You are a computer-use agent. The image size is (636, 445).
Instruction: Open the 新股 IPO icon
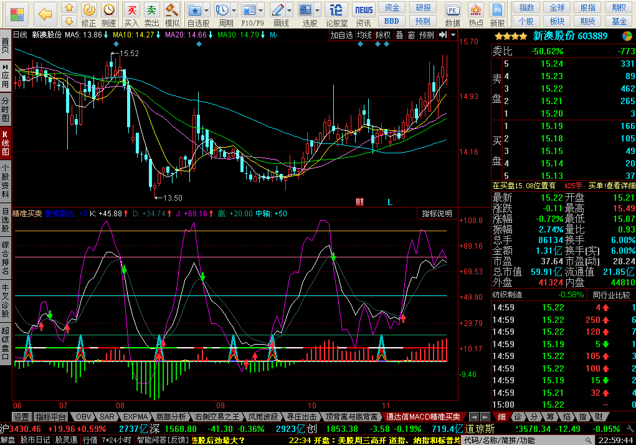497,14
